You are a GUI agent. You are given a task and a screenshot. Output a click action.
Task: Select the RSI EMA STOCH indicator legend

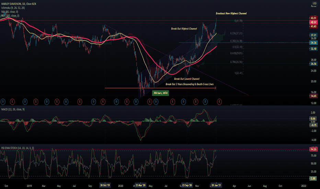18,148
